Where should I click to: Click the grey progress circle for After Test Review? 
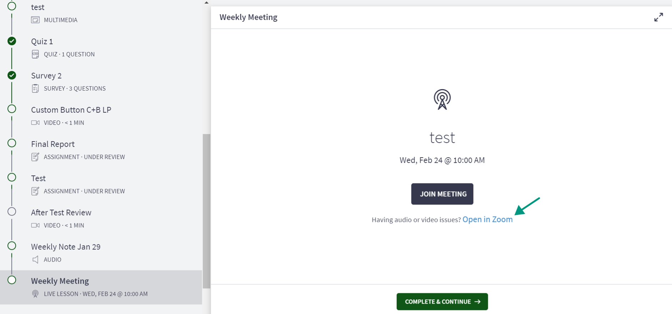(x=12, y=211)
